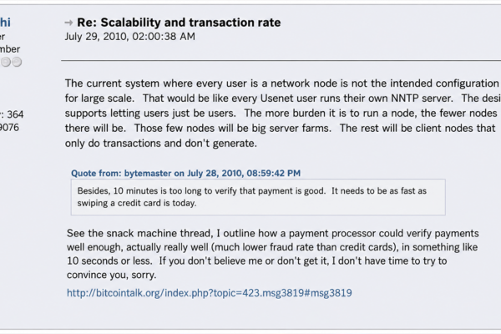Click the line "swiping a credit card is today."

click(137, 203)
